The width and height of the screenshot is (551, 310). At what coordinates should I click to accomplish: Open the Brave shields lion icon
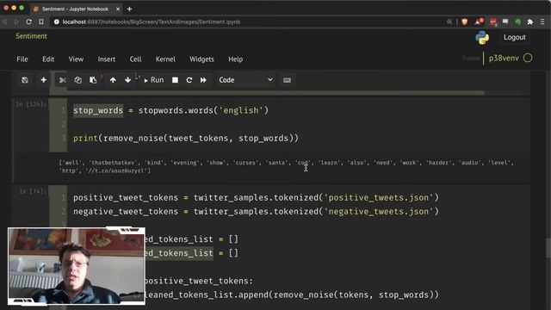pyautogui.click(x=465, y=22)
